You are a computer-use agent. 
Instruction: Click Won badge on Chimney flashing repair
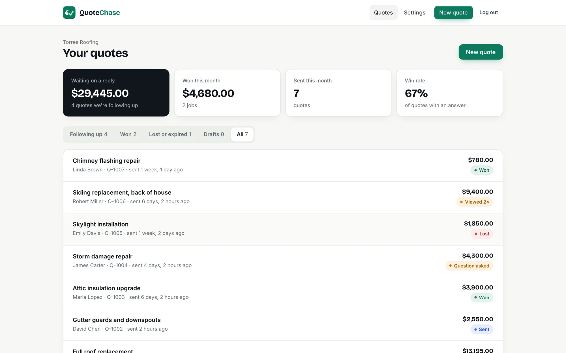(482, 170)
